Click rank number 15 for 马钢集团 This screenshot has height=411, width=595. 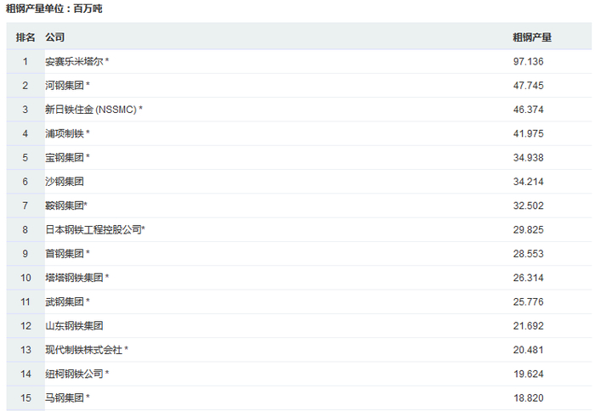25,397
